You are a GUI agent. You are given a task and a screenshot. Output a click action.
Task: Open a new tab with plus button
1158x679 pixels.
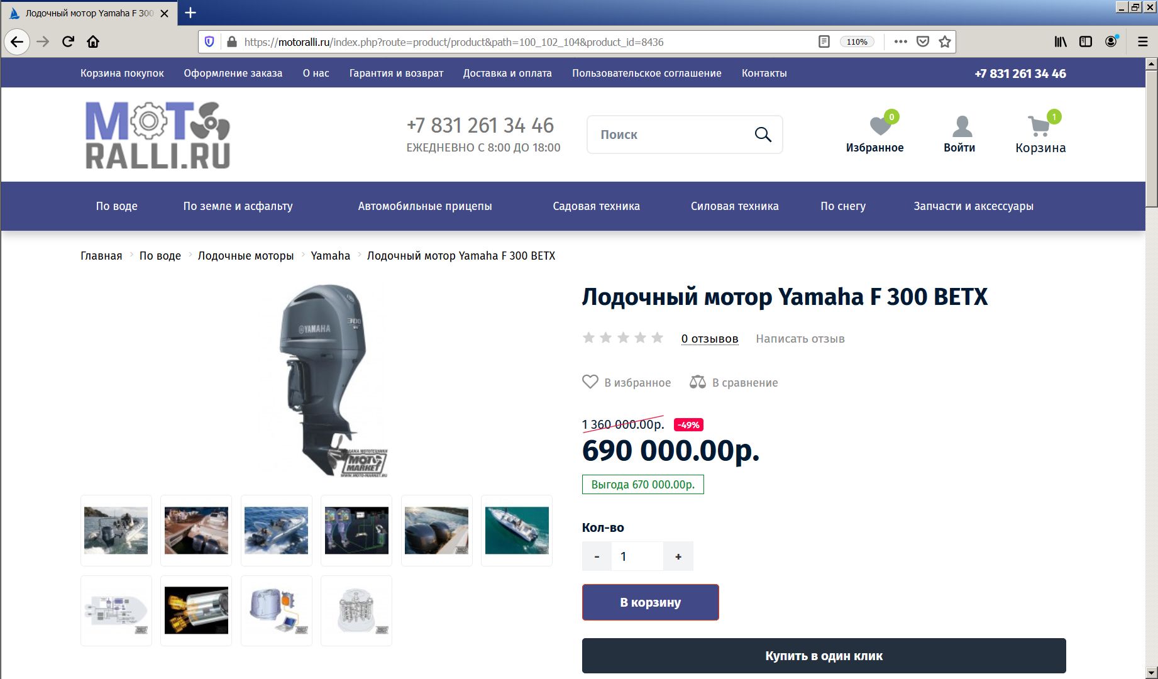(x=190, y=13)
